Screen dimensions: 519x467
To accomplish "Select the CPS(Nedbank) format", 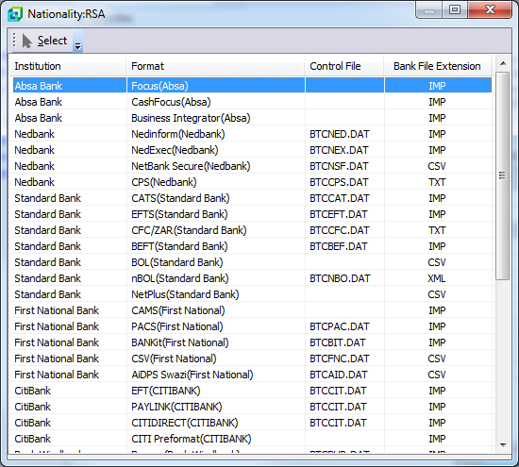I will pyautogui.click(x=164, y=182).
